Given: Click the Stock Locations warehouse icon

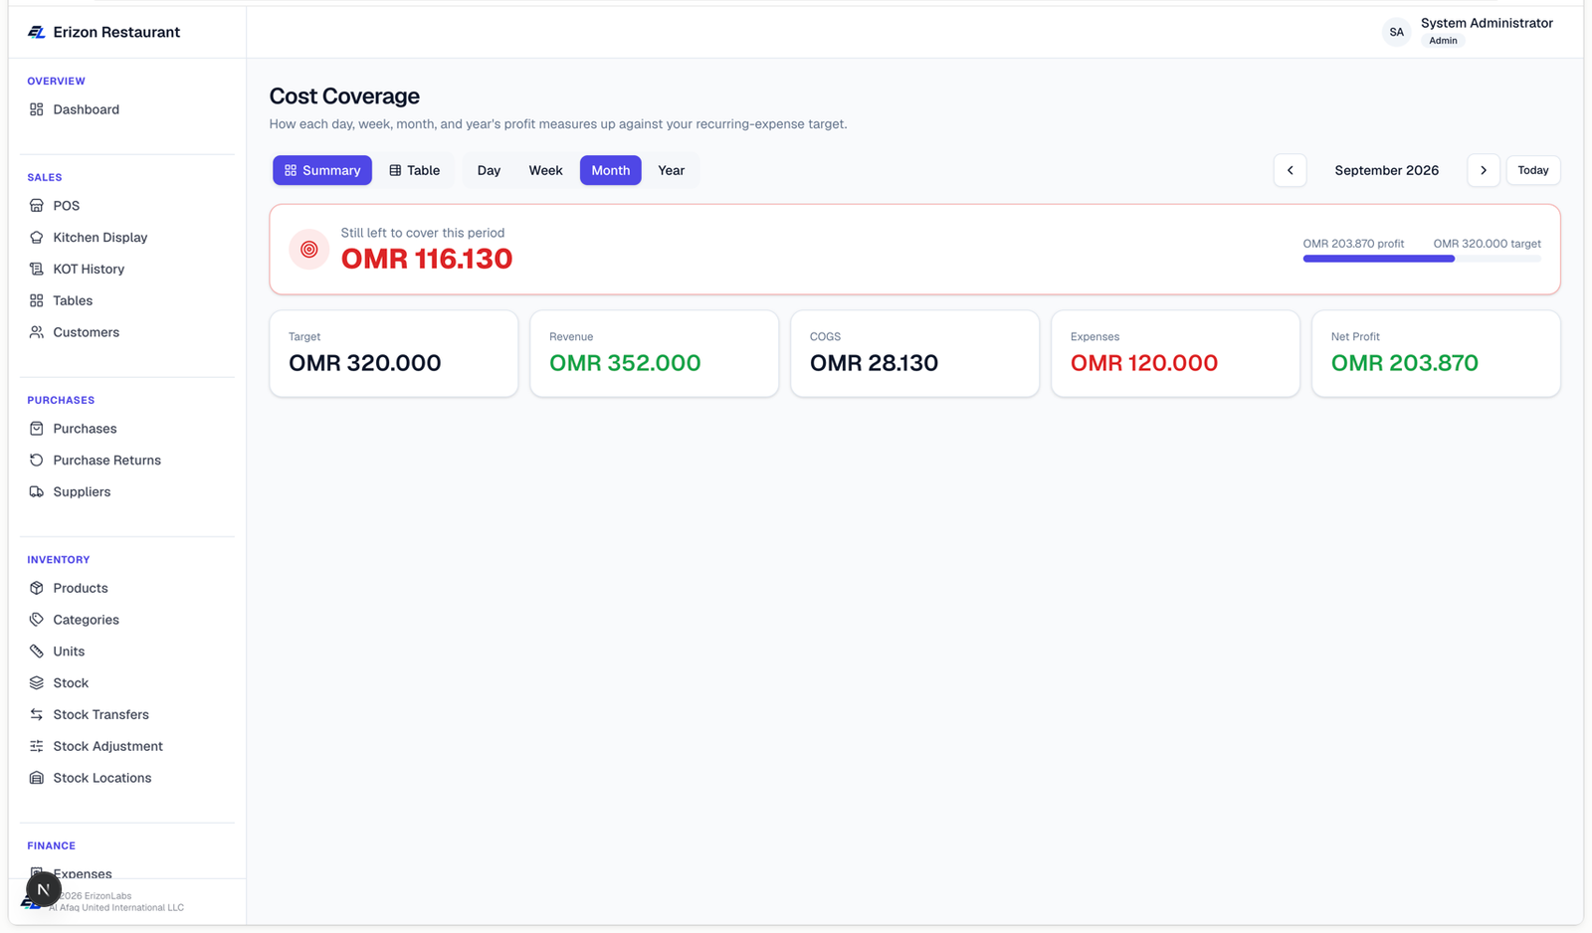Looking at the screenshot, I should pyautogui.click(x=37, y=778).
